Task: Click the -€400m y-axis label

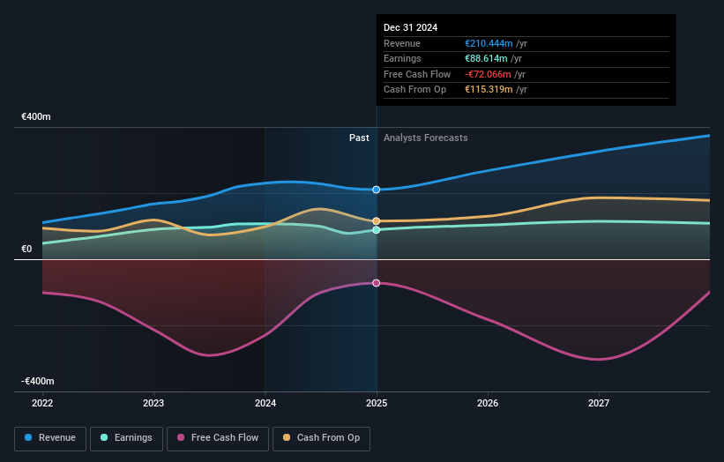Action: click(x=37, y=381)
